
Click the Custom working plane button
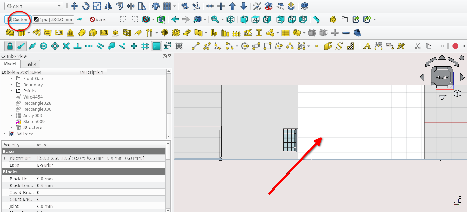[18, 20]
